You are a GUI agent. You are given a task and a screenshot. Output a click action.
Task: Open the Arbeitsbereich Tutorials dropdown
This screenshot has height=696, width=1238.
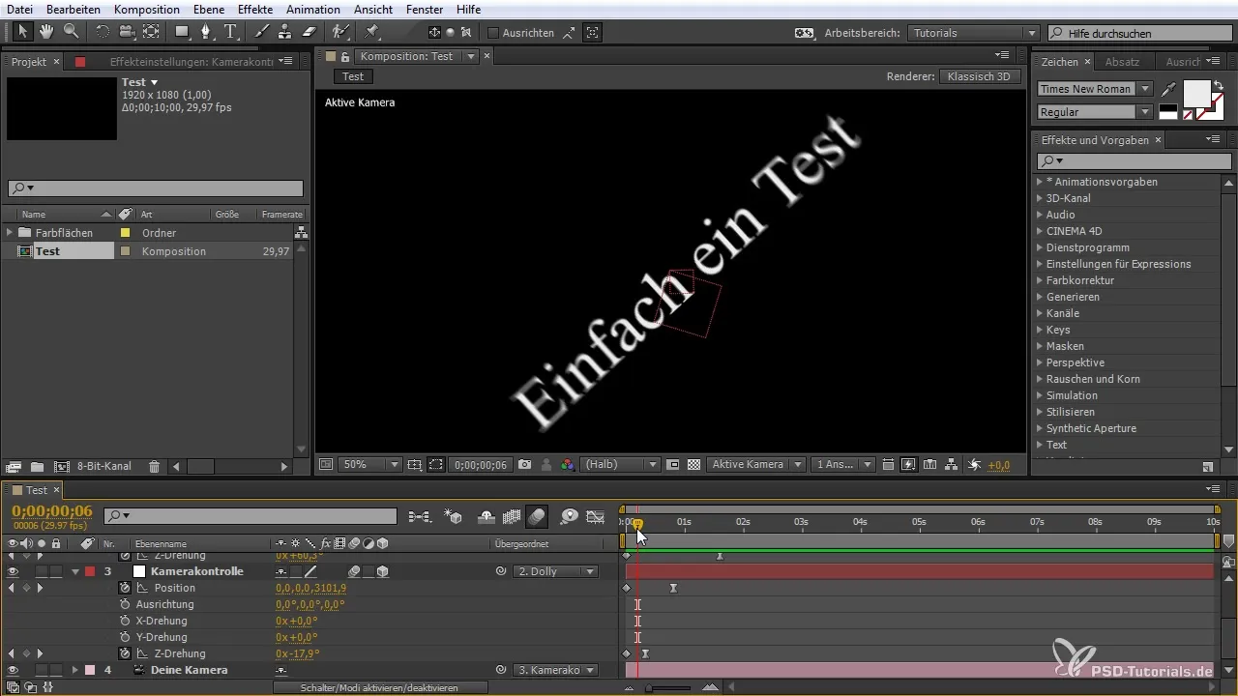pyautogui.click(x=974, y=33)
